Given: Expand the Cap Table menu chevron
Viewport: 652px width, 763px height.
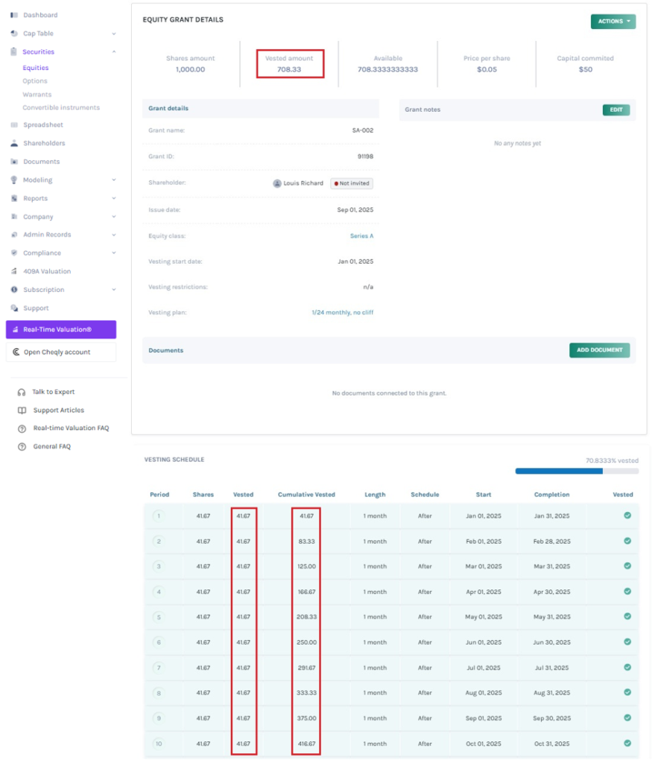Looking at the screenshot, I should coord(114,34).
